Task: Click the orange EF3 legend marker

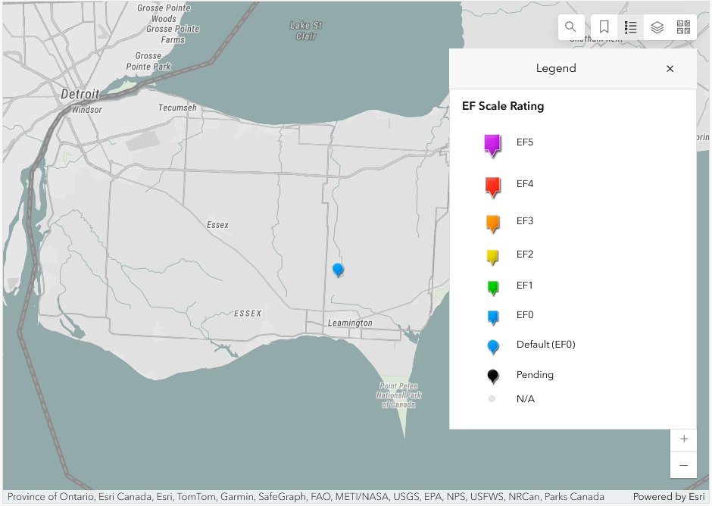Action: [492, 223]
